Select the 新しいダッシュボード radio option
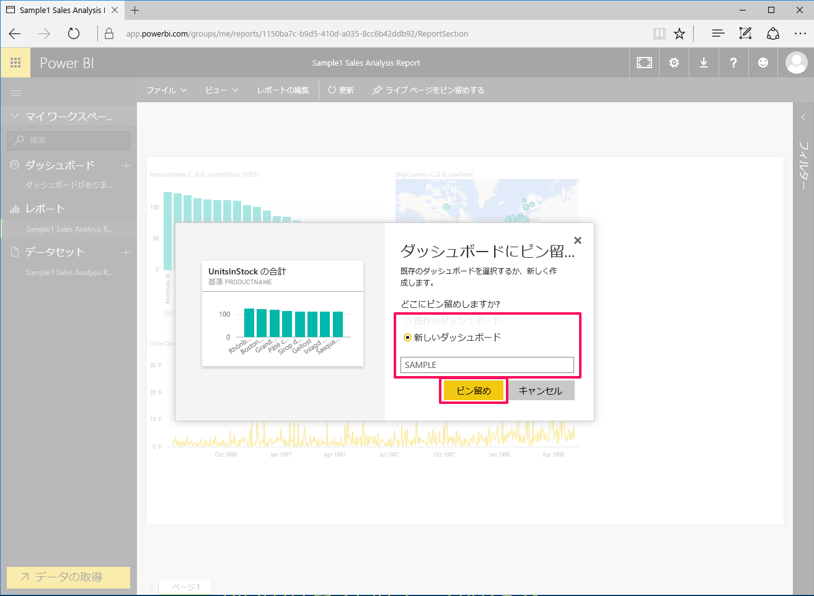Image resolution: width=814 pixels, height=596 pixels. [407, 338]
